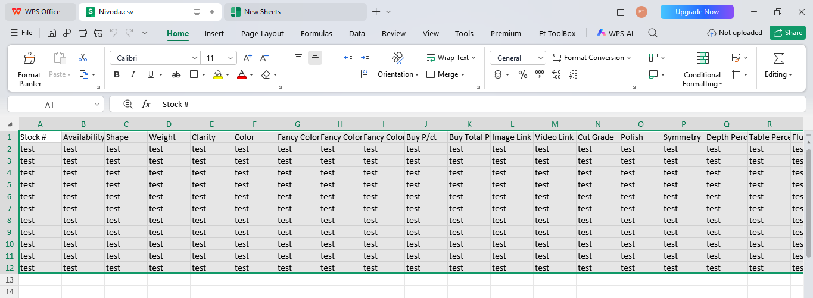
Task: Toggle Italic formatting
Action: point(133,74)
